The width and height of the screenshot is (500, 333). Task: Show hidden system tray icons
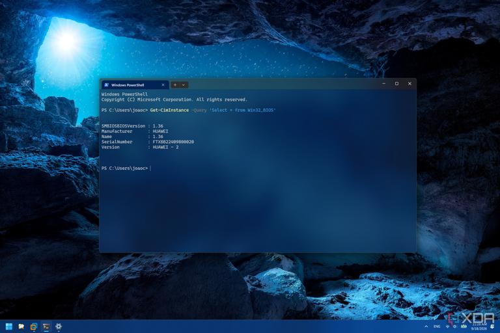point(426,326)
